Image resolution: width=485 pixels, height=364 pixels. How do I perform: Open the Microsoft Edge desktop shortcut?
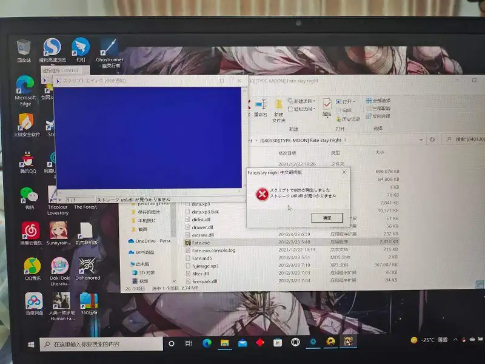tap(25, 90)
